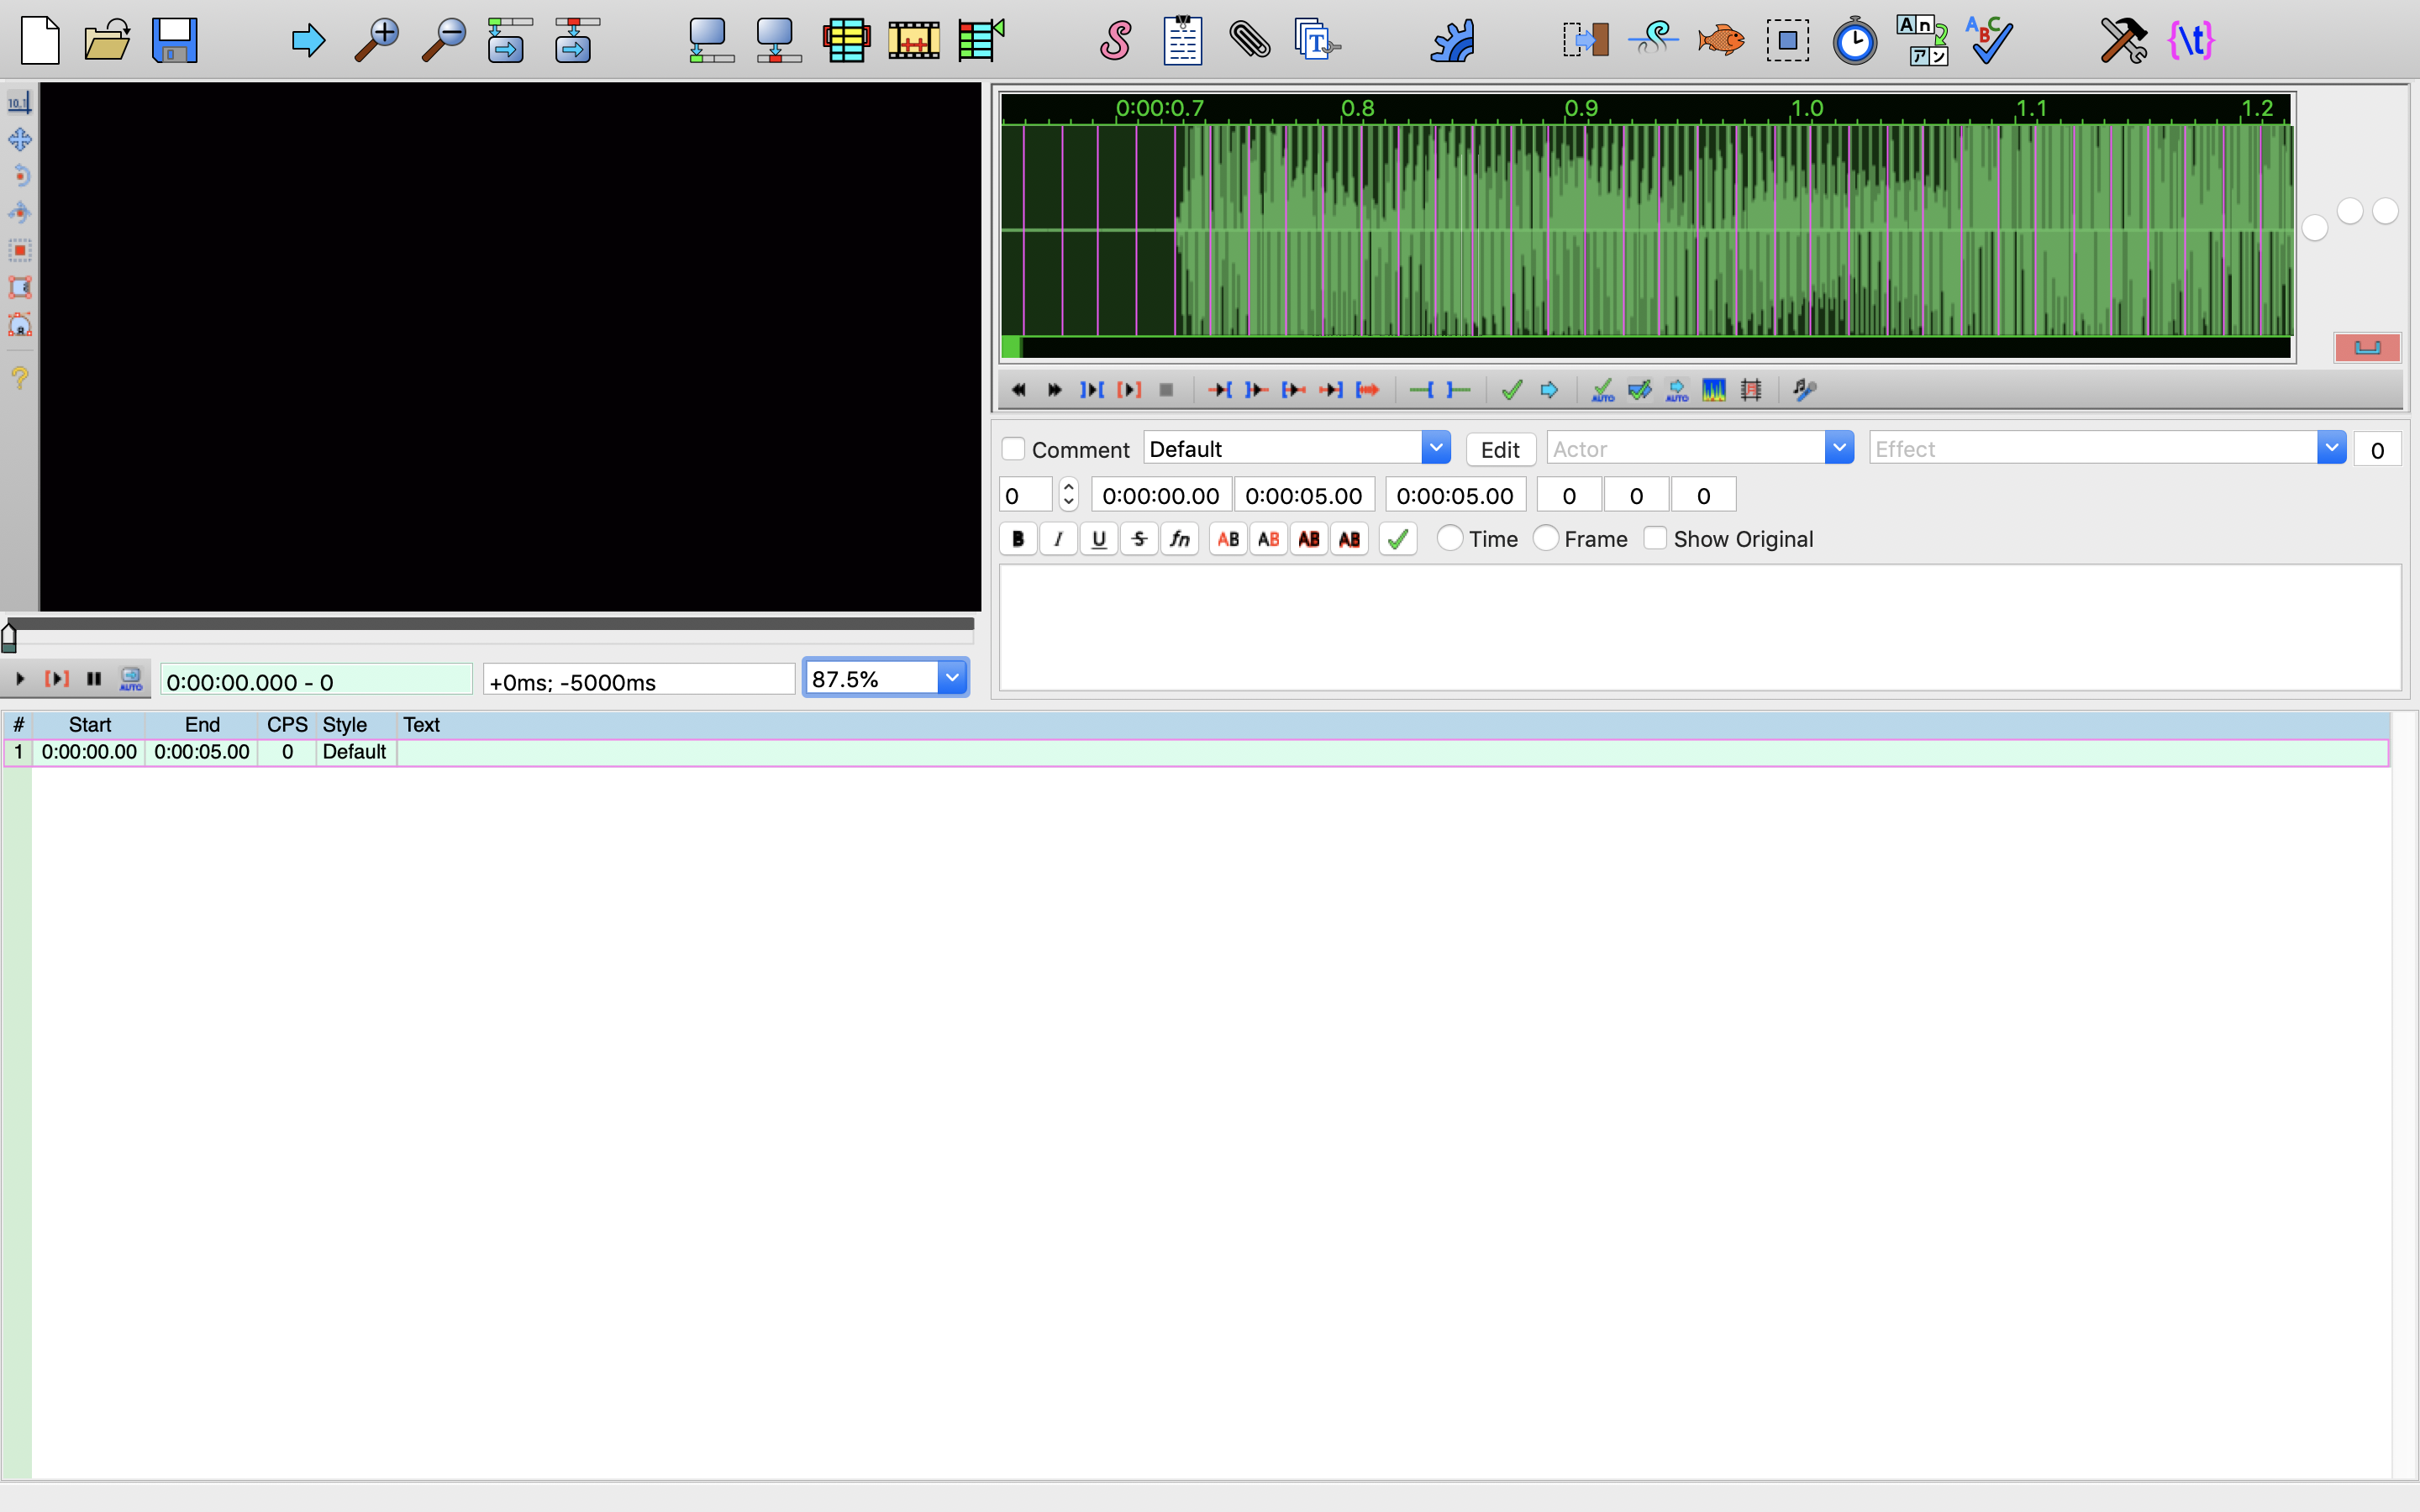Click the Edit style button

pos(1499,449)
